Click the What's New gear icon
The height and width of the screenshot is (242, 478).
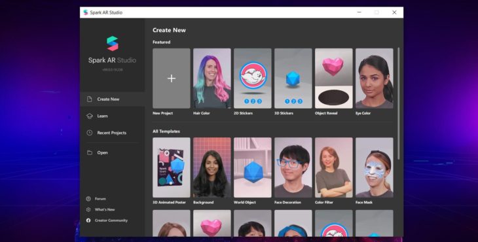tap(88, 209)
